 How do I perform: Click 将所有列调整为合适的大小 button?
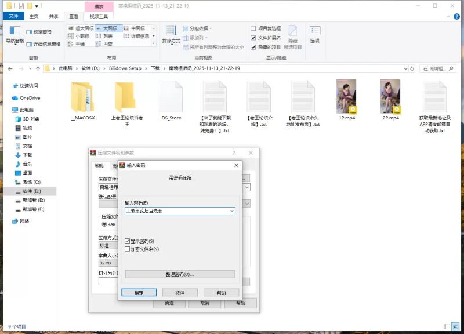[x=213, y=47]
